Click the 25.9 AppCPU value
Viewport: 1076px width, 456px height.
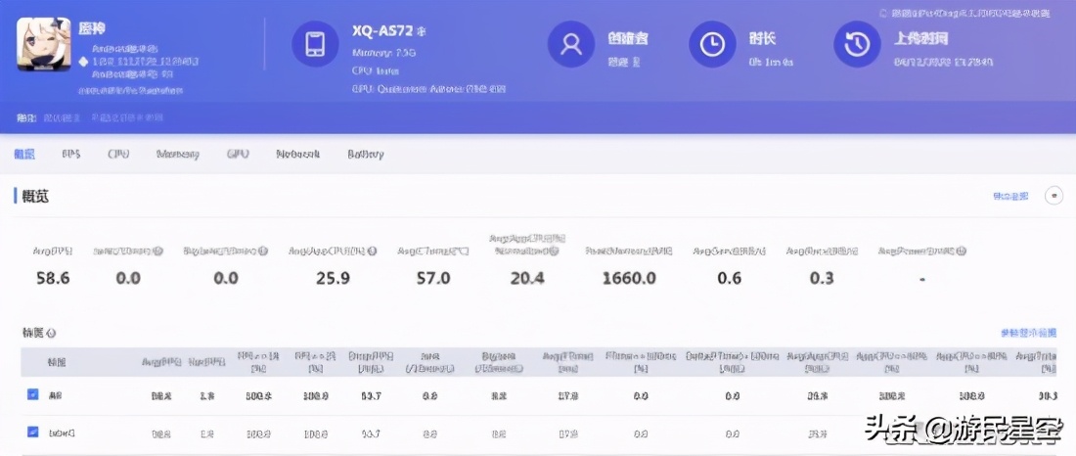334,278
